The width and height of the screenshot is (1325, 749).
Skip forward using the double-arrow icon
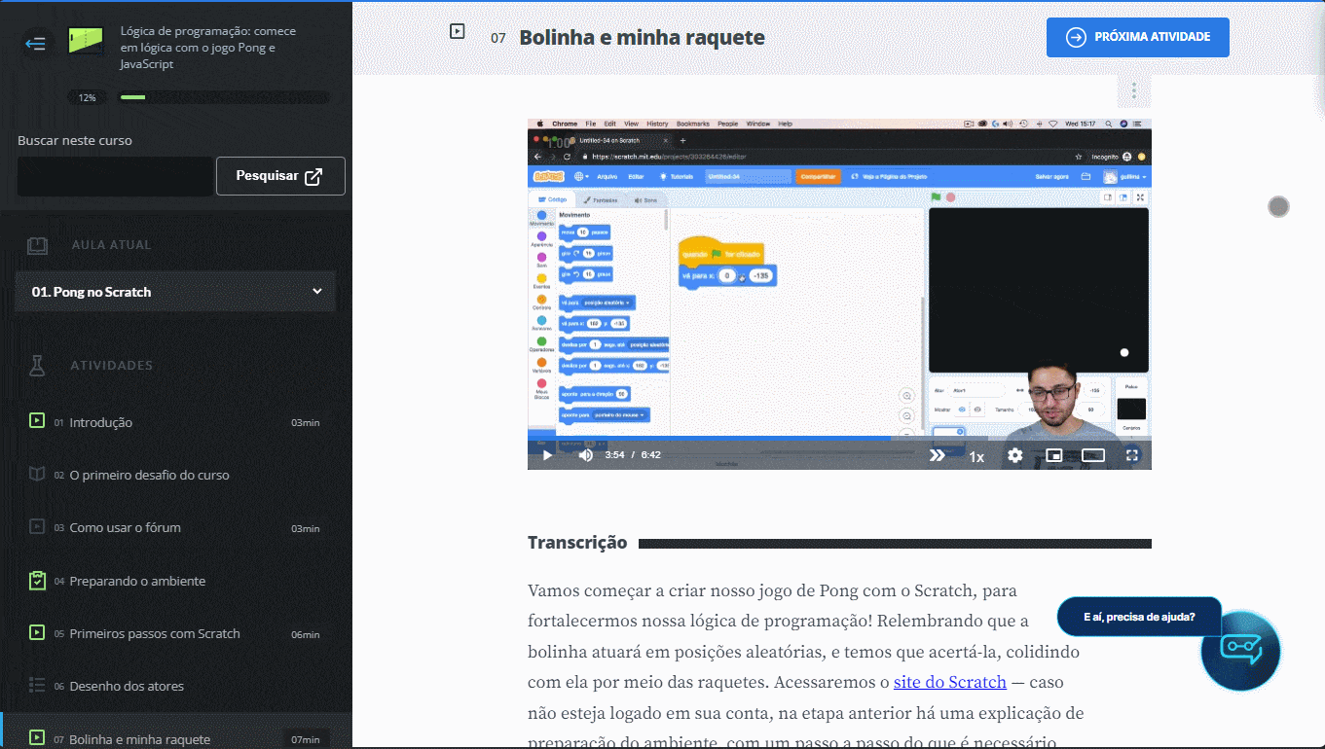937,454
